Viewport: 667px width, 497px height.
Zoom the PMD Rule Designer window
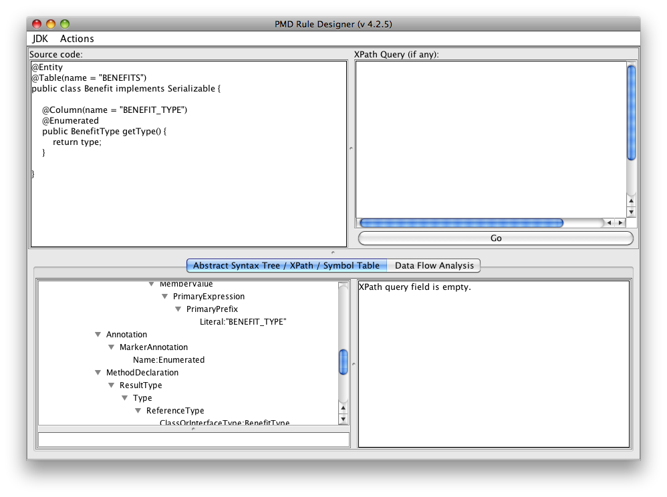(x=65, y=24)
